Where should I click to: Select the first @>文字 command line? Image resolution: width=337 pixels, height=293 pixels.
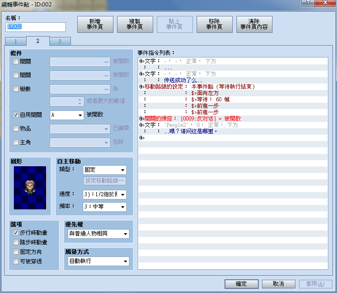pyautogui.click(x=233, y=61)
